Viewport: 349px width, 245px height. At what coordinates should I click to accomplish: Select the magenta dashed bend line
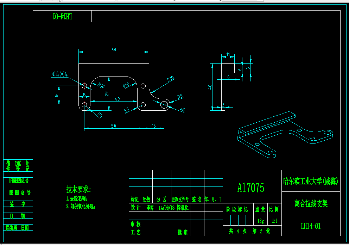[114, 66]
